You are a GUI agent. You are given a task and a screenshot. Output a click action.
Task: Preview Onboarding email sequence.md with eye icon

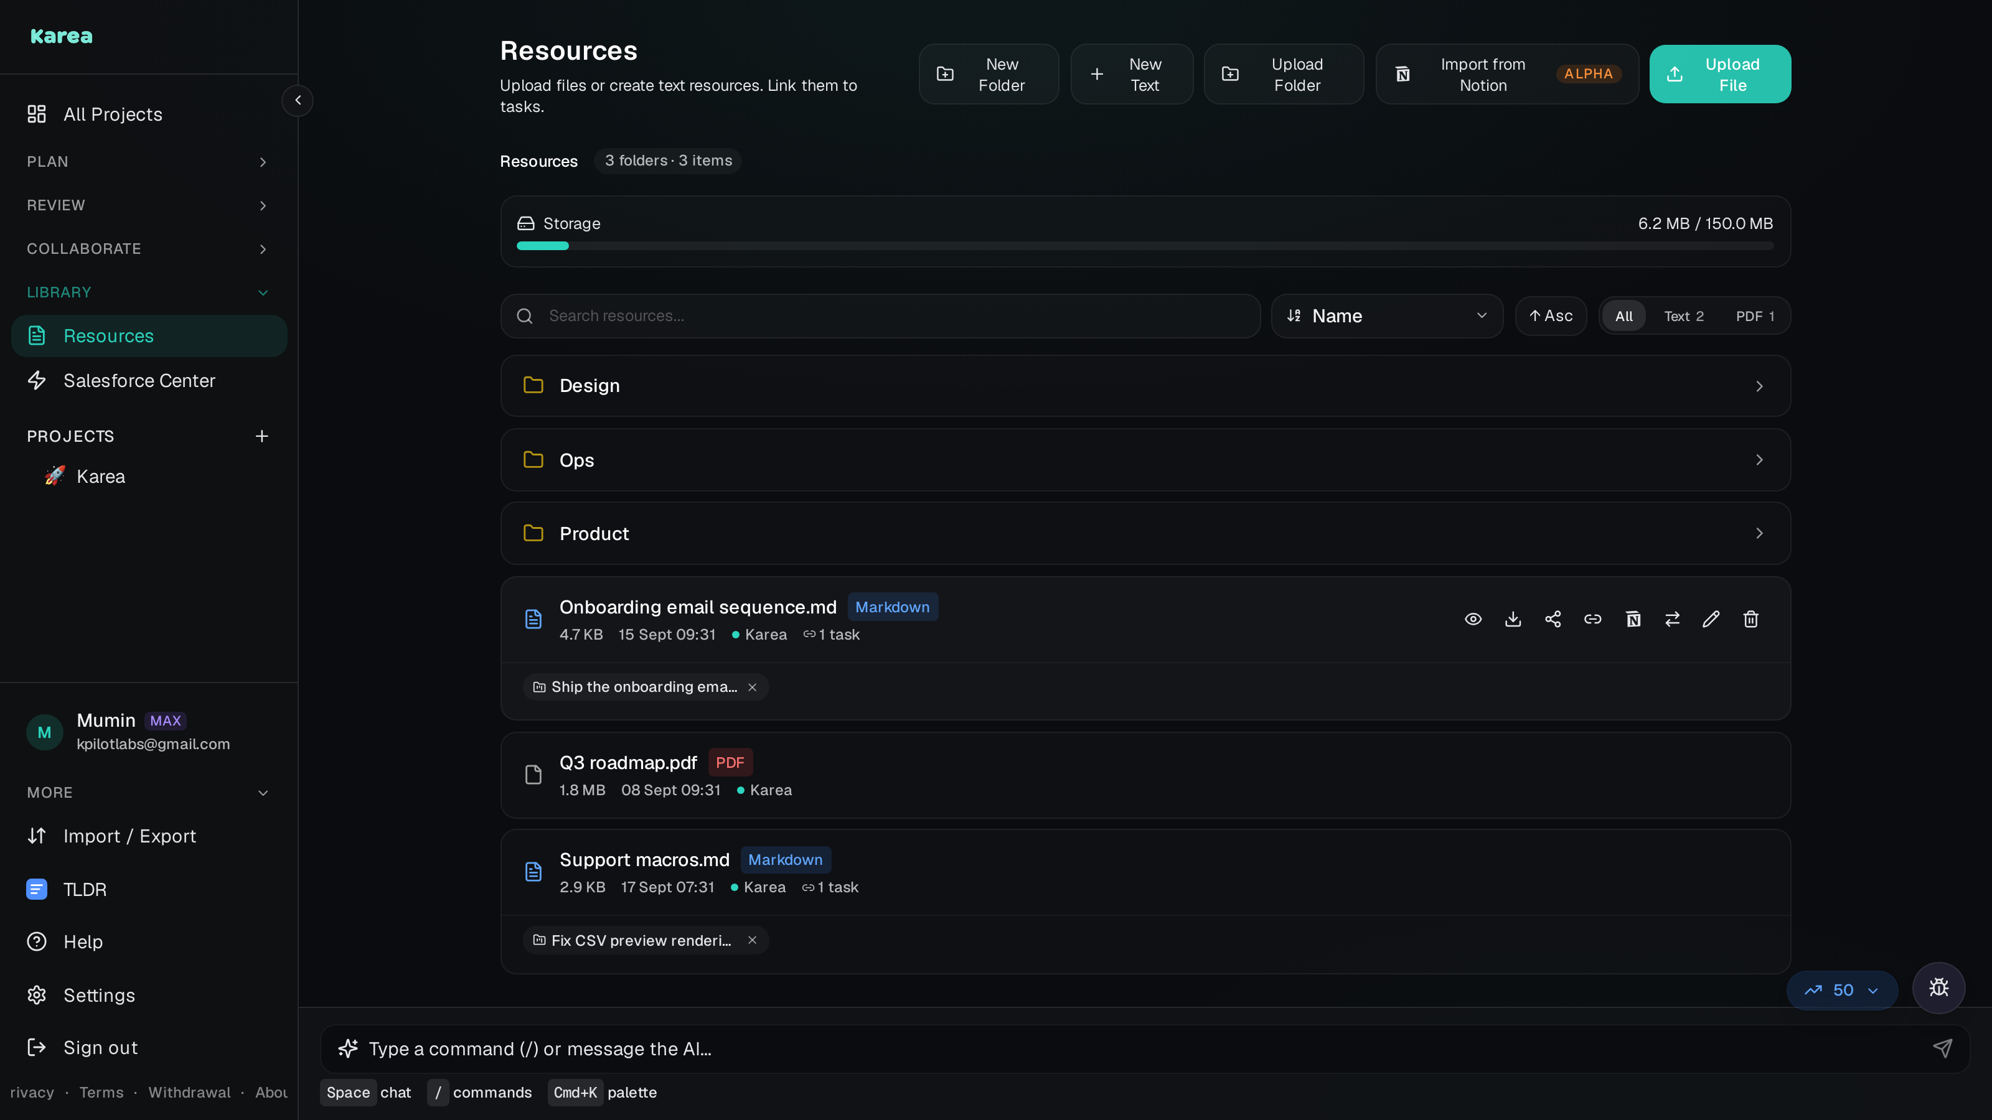[x=1473, y=619]
